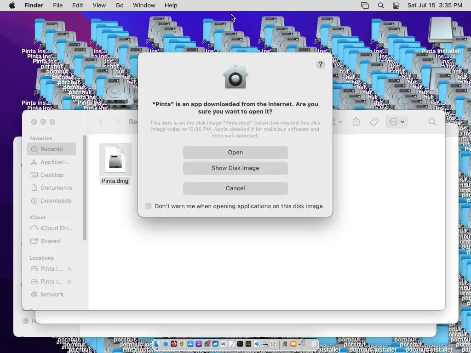Select Recents in Finder sidebar
This screenshot has height=353, width=471.
click(x=52, y=149)
